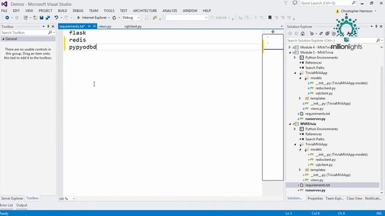The height and width of the screenshot is (216, 385).
Task: Switch to the sqlclient.py tab
Action: [133, 26]
